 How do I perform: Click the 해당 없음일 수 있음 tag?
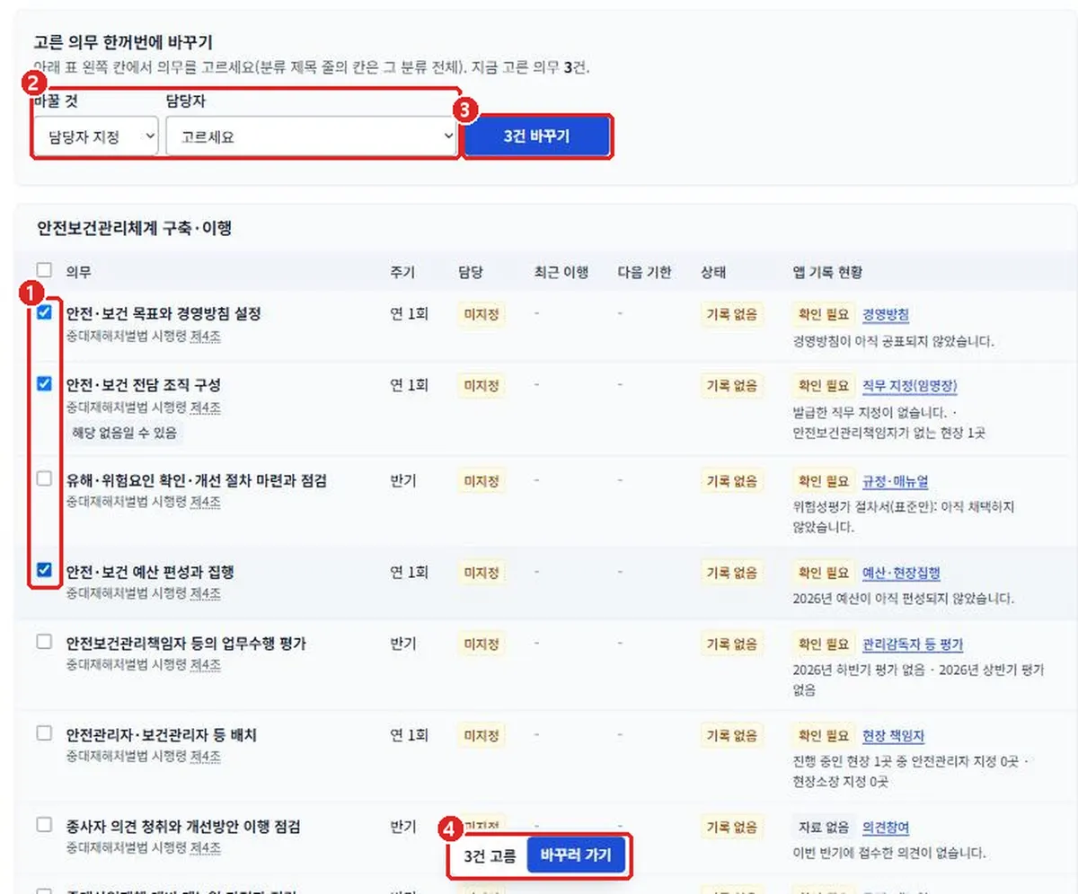(125, 433)
